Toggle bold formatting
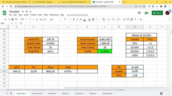Screen dimensions: 172x96 [74, 19]
